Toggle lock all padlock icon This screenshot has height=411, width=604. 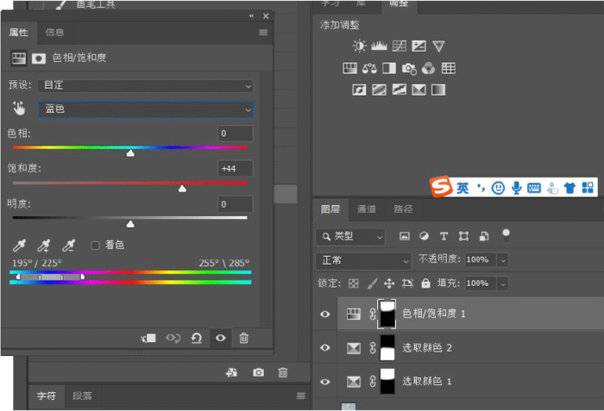(x=425, y=283)
